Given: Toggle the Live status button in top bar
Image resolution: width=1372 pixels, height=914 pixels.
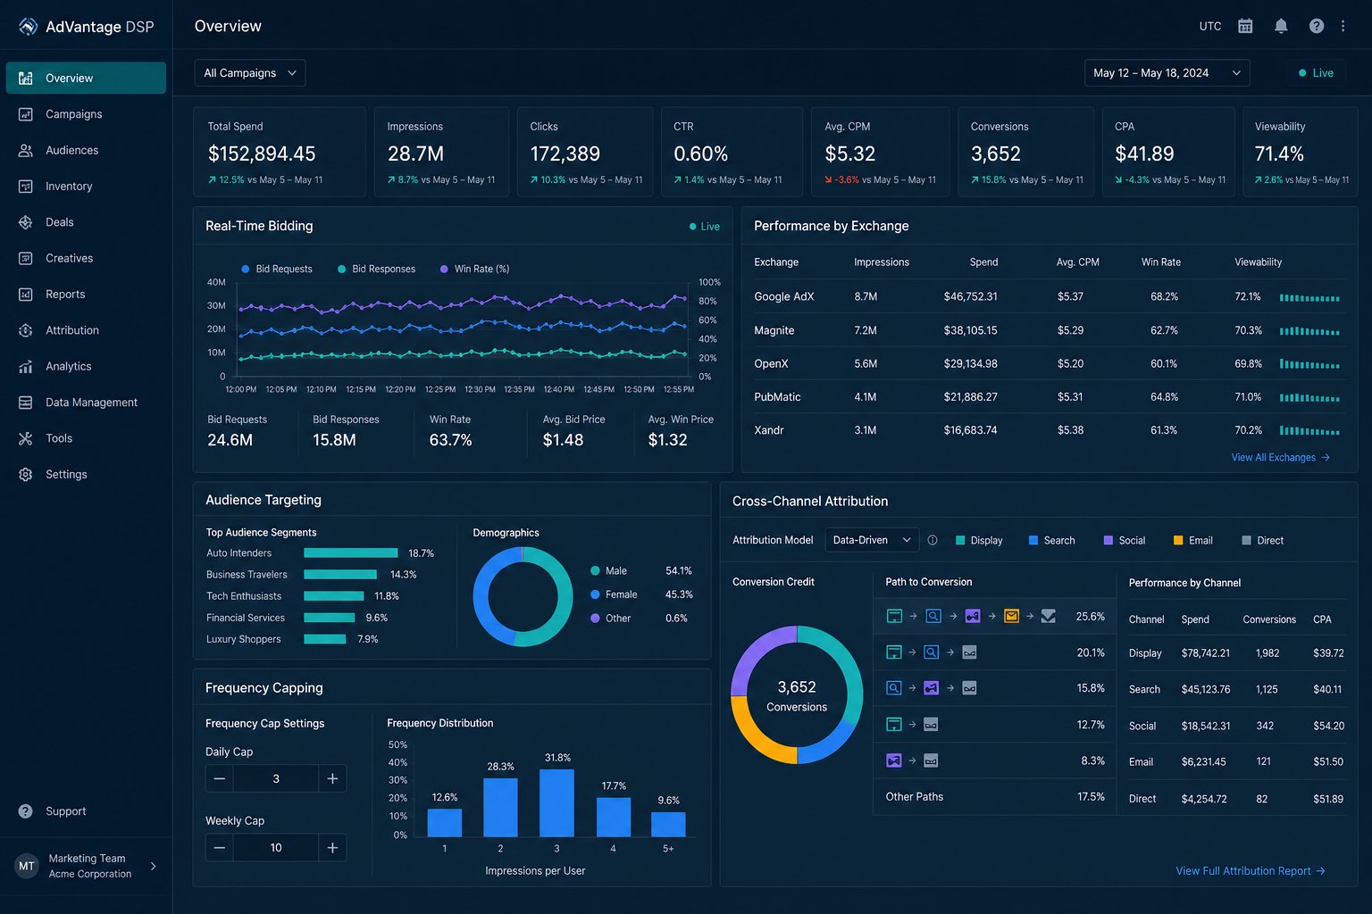Looking at the screenshot, I should (1316, 73).
